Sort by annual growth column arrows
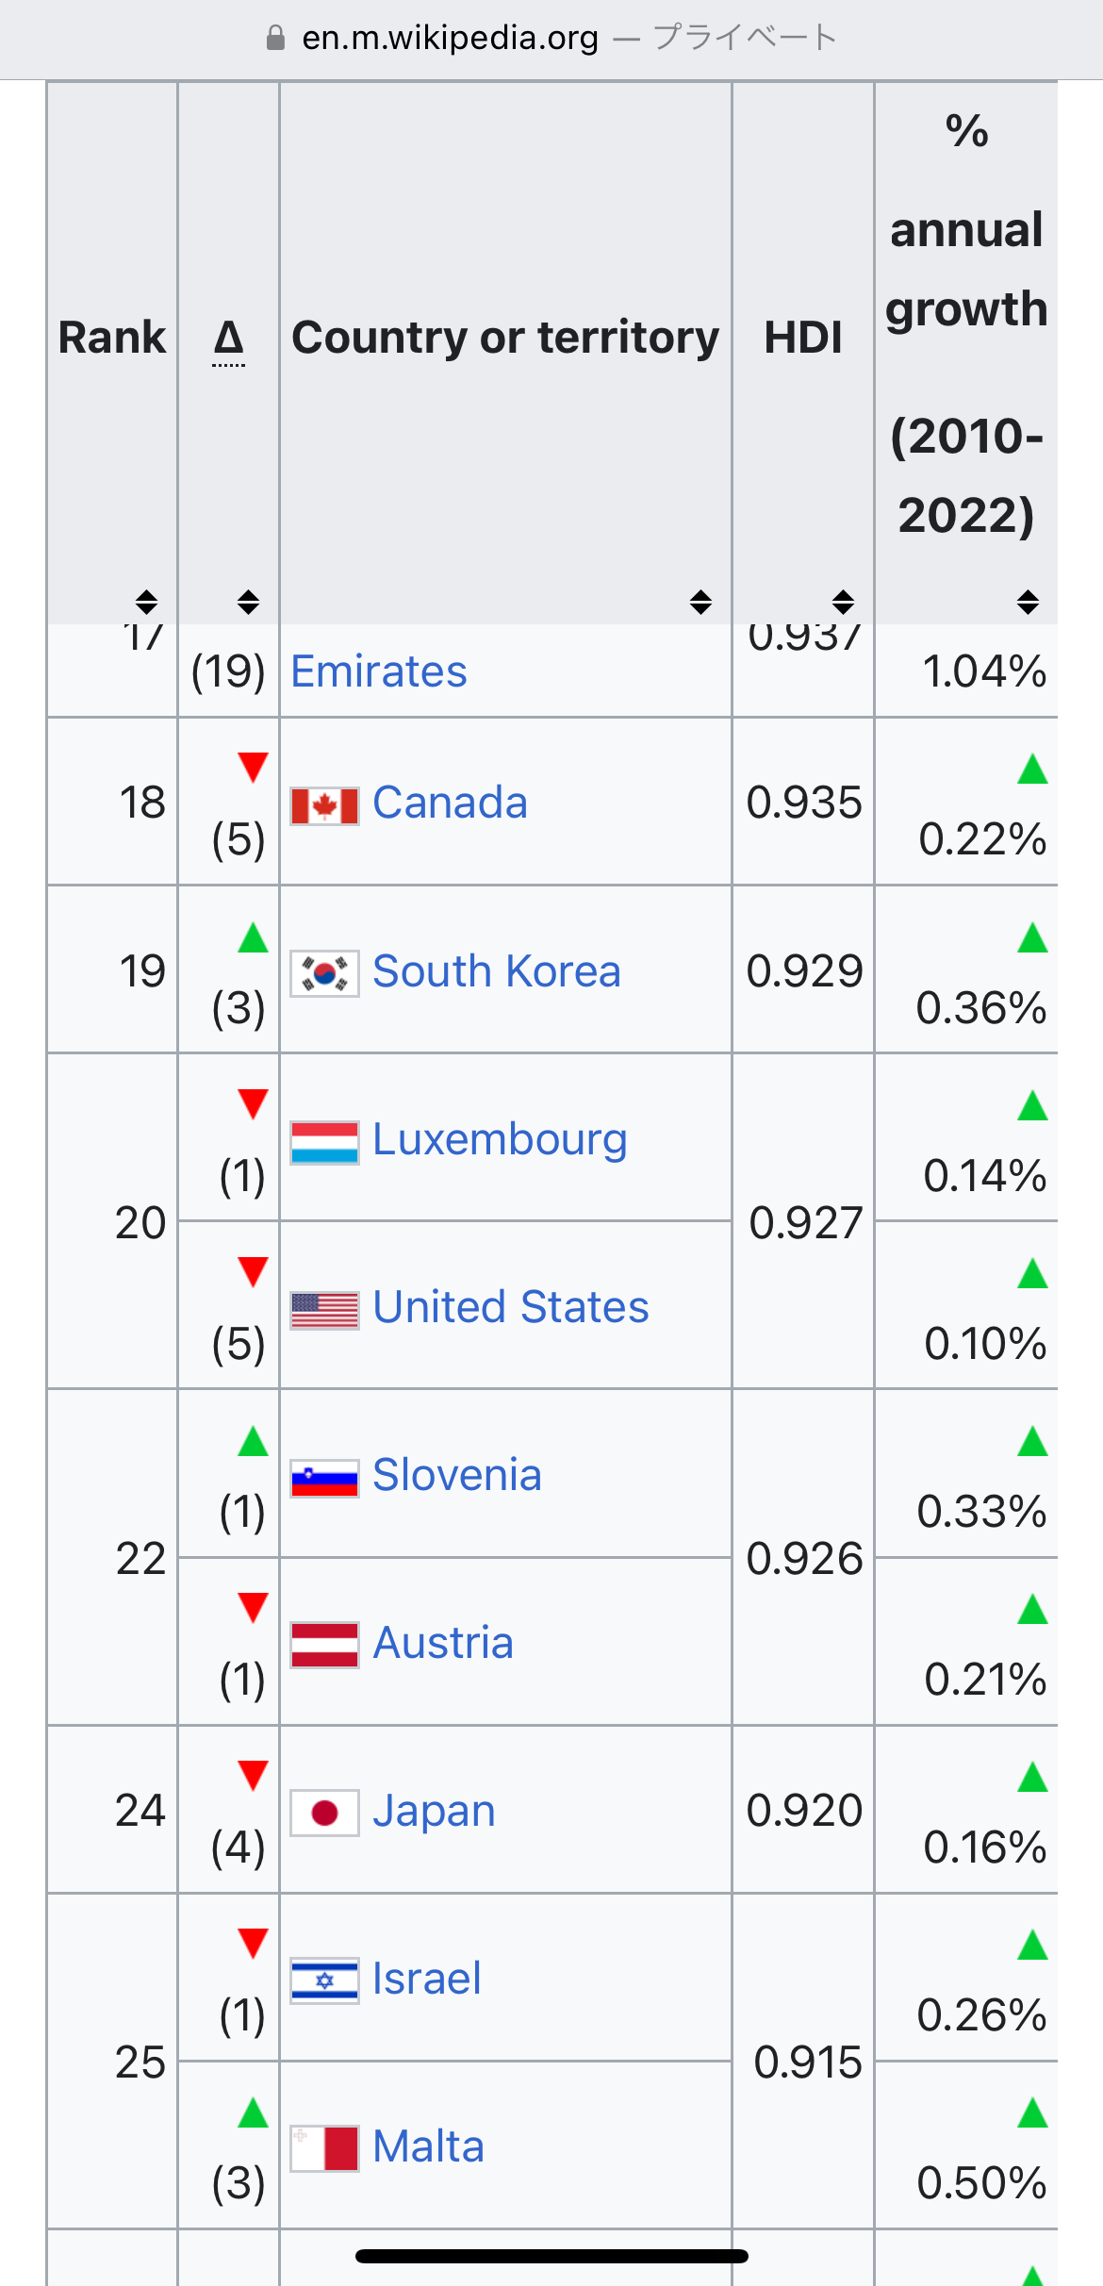 [1028, 602]
